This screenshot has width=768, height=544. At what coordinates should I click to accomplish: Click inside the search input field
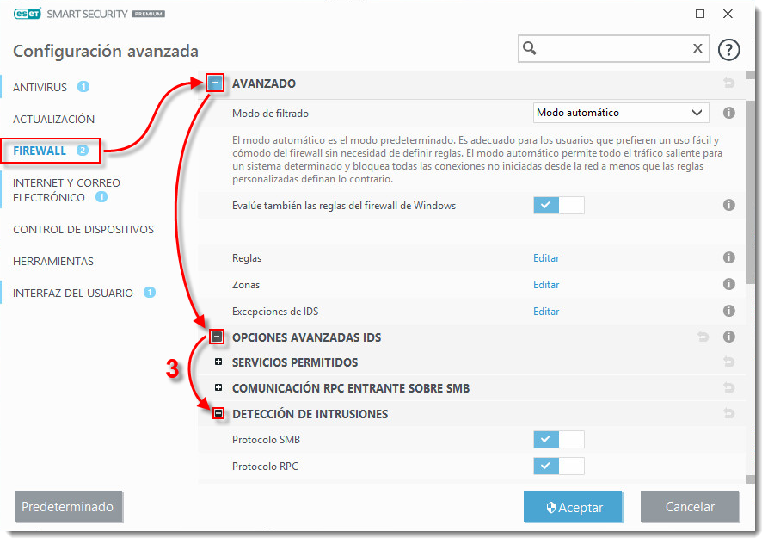point(612,49)
